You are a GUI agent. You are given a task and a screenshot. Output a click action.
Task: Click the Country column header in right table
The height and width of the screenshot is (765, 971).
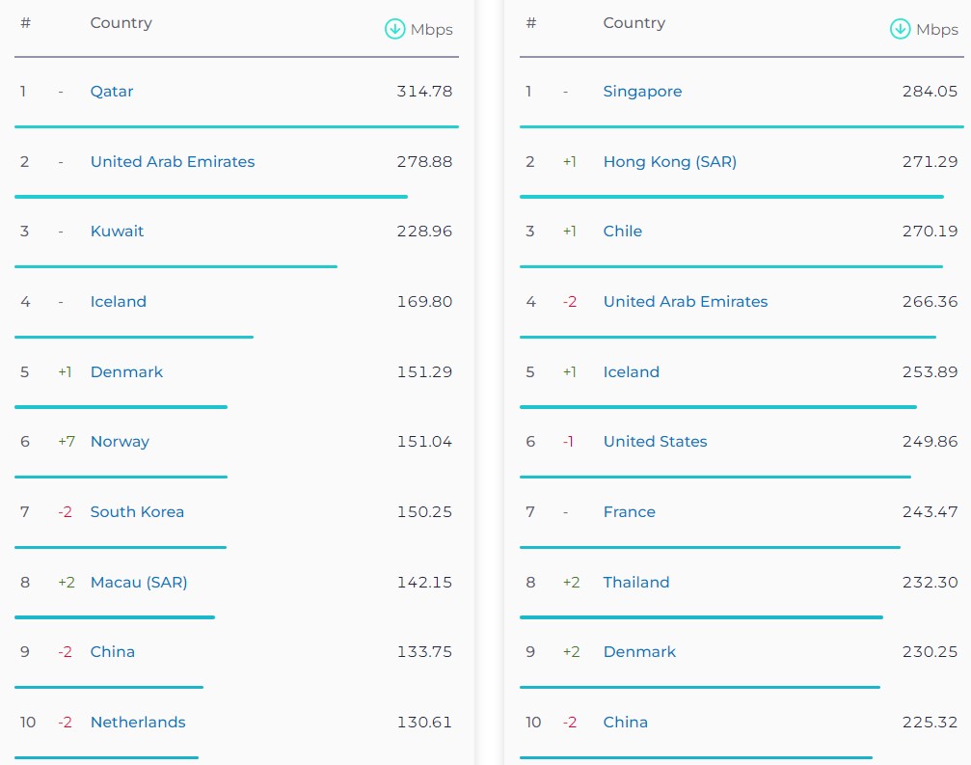pos(634,23)
